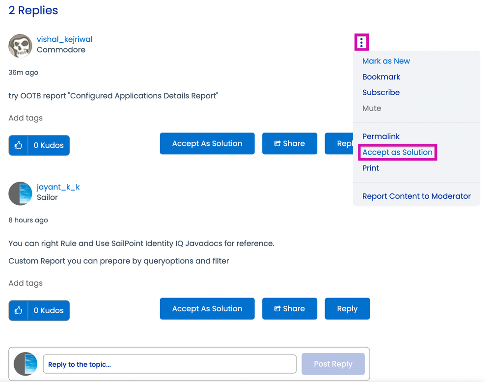Click Report Content to Moderator
The width and height of the screenshot is (490, 382).
(416, 196)
